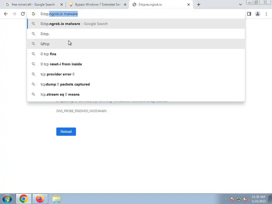
Task: Open the Windows Start orb
Action: 7,199
